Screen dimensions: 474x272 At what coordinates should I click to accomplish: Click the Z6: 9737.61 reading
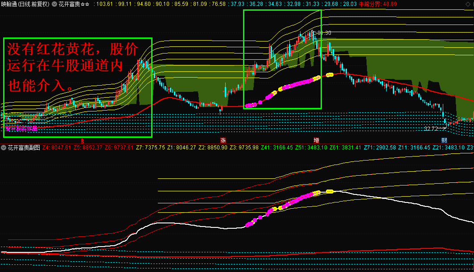coord(119,148)
